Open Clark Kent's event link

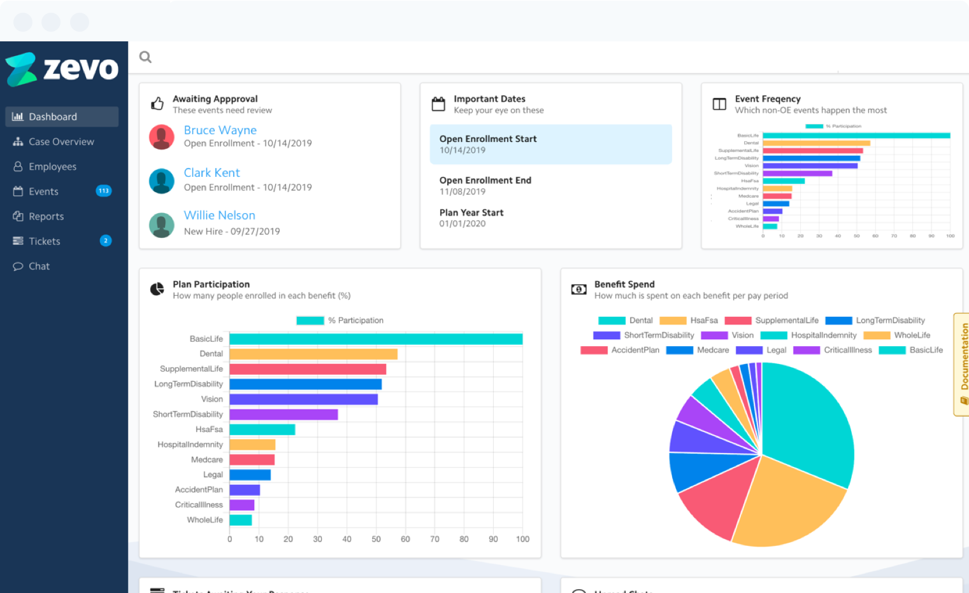(212, 172)
